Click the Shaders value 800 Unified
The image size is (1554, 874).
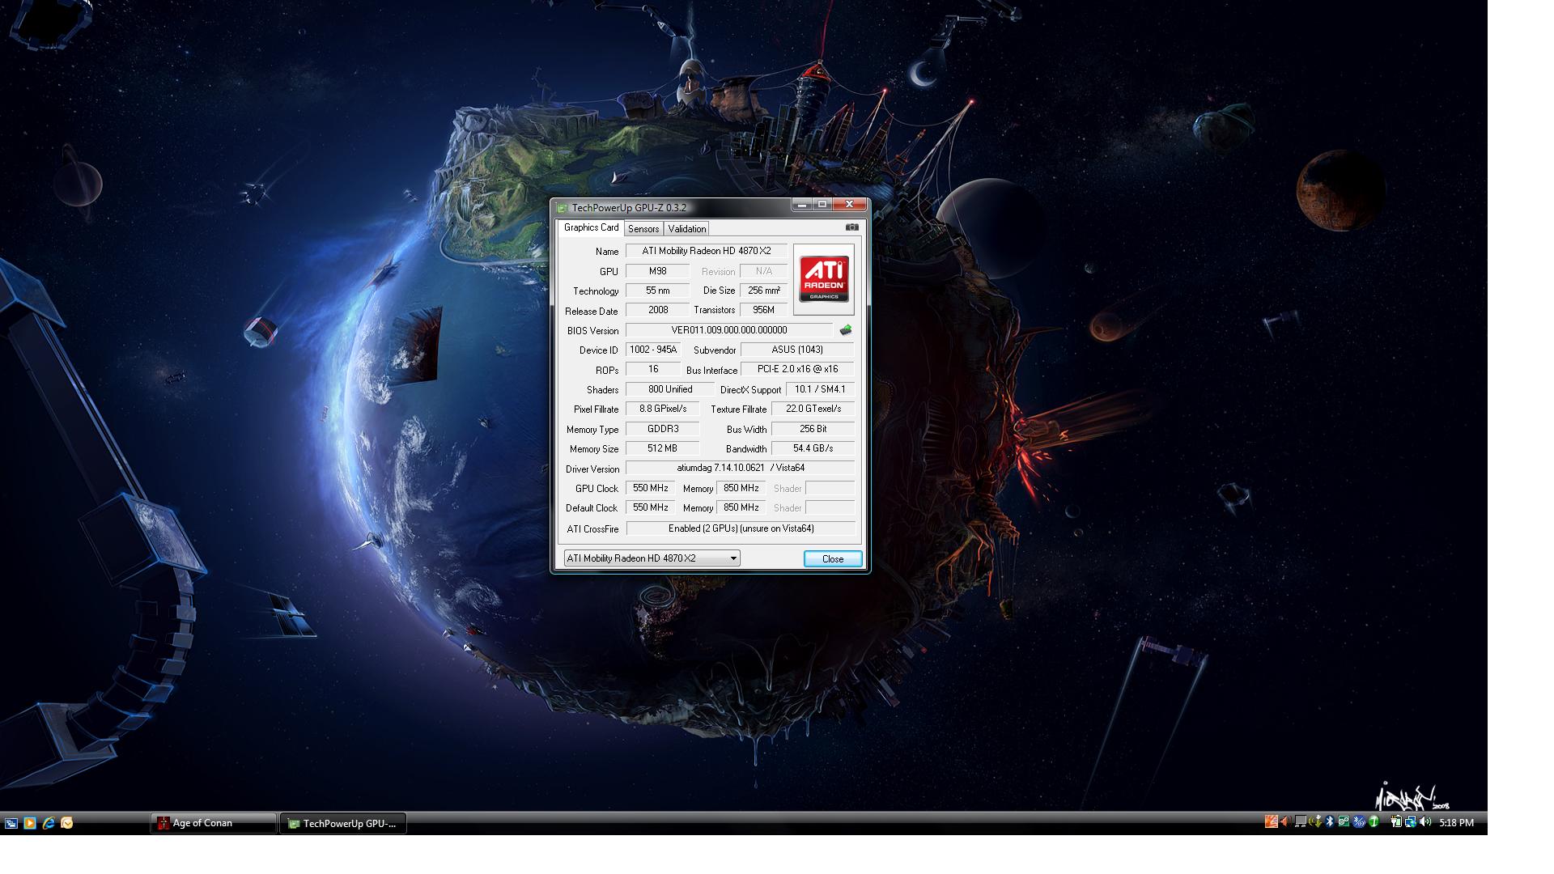(x=670, y=389)
